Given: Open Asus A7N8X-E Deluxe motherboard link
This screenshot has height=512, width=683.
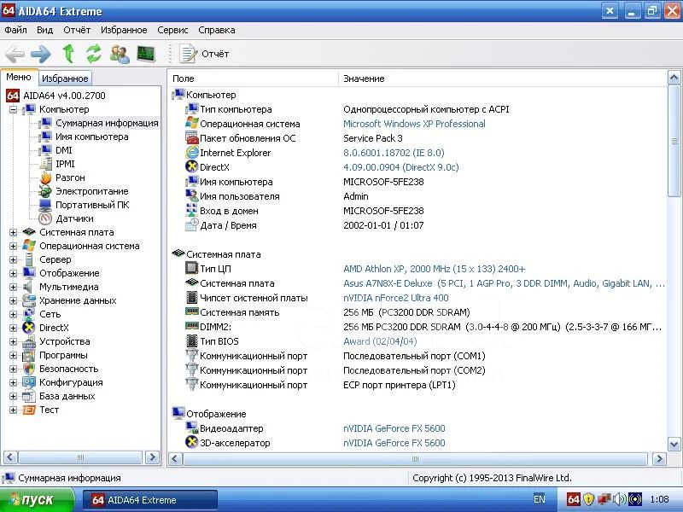Looking at the screenshot, I should coord(504,283).
